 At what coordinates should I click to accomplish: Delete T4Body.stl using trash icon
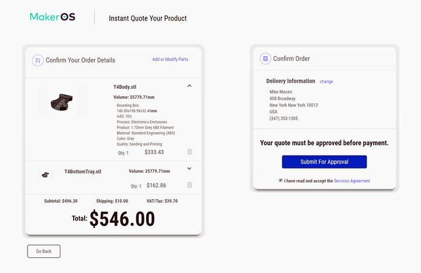[x=189, y=152]
